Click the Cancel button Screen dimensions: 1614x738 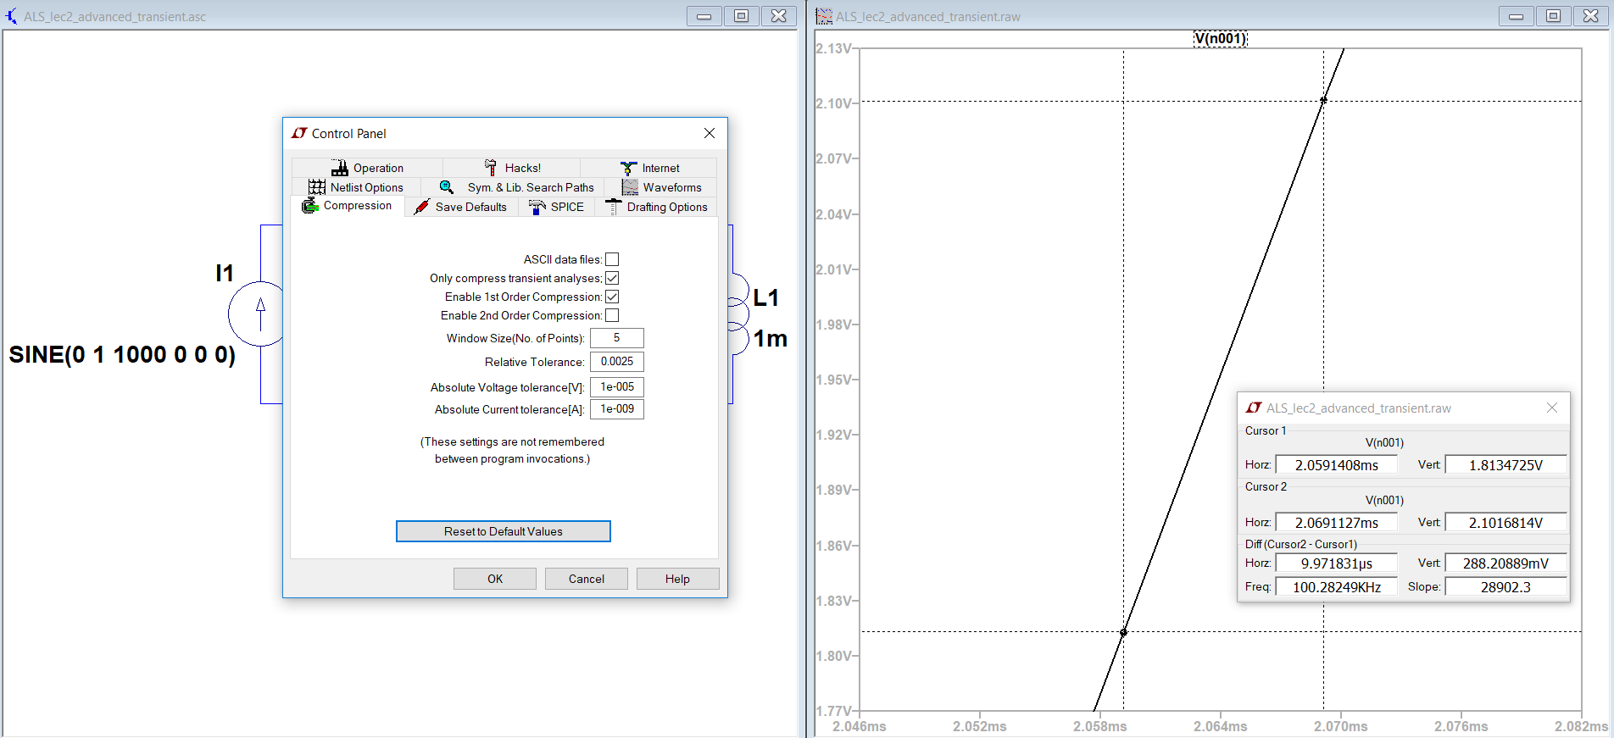click(586, 579)
